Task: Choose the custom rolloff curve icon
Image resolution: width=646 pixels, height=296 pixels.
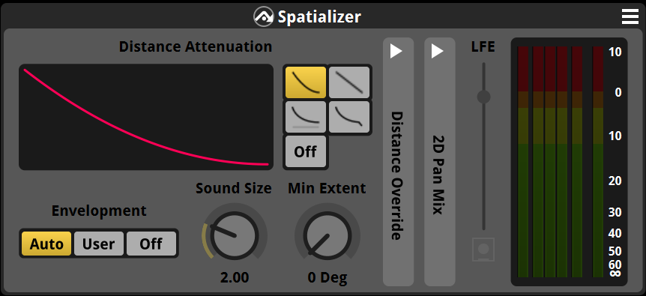Action: [349, 116]
